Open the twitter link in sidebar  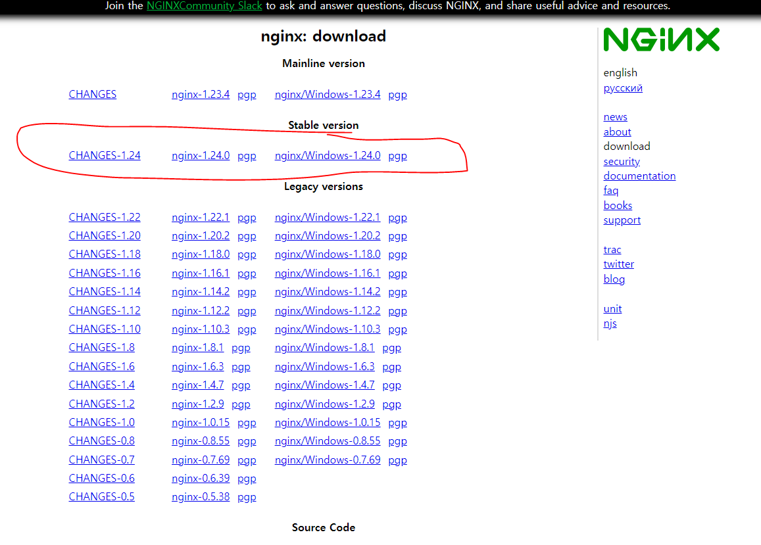coord(619,264)
